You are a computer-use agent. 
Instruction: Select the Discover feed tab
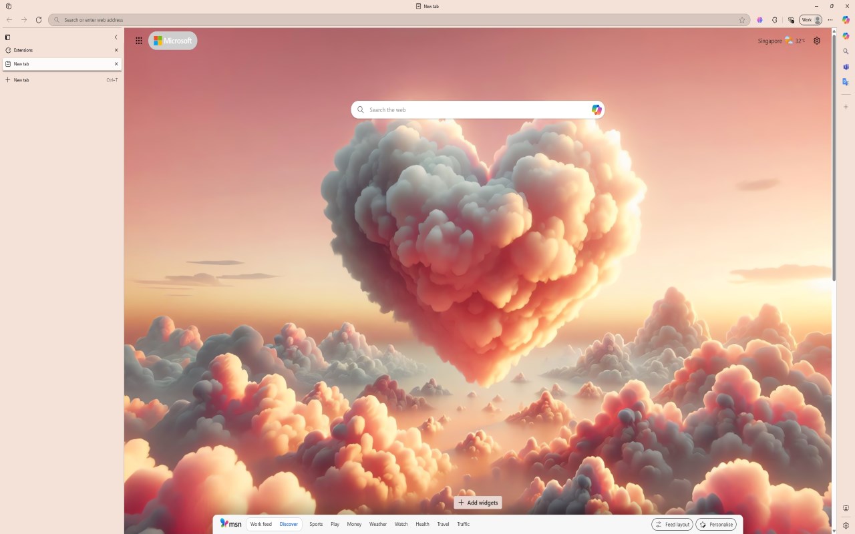click(289, 525)
